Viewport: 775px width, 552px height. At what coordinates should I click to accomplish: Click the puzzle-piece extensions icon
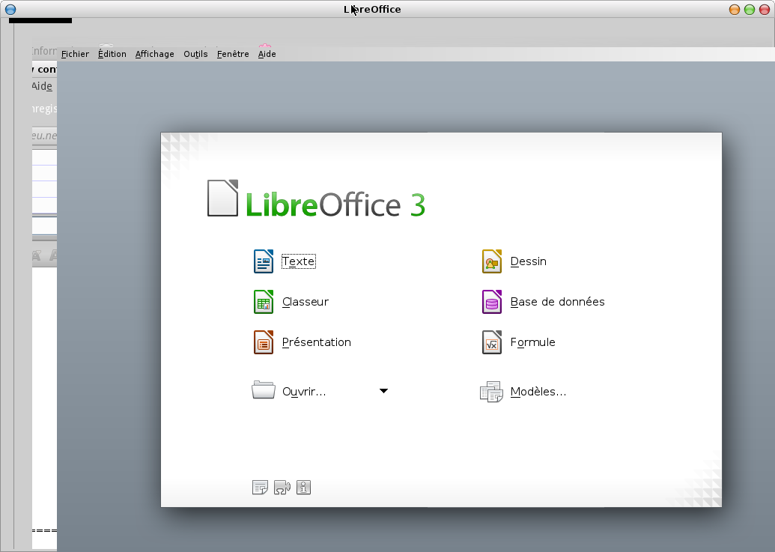tap(282, 488)
